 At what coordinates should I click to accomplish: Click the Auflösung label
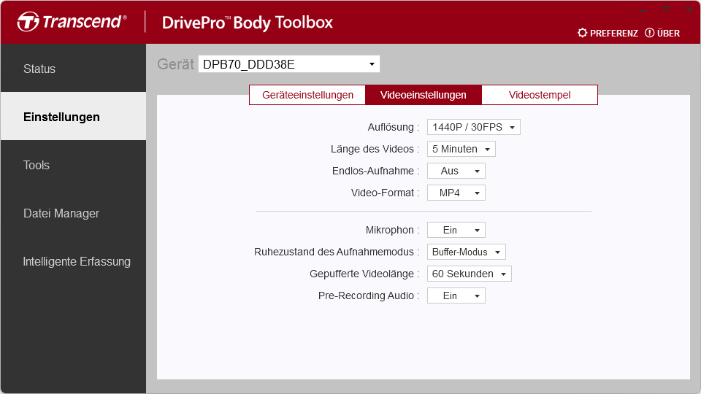394,127
